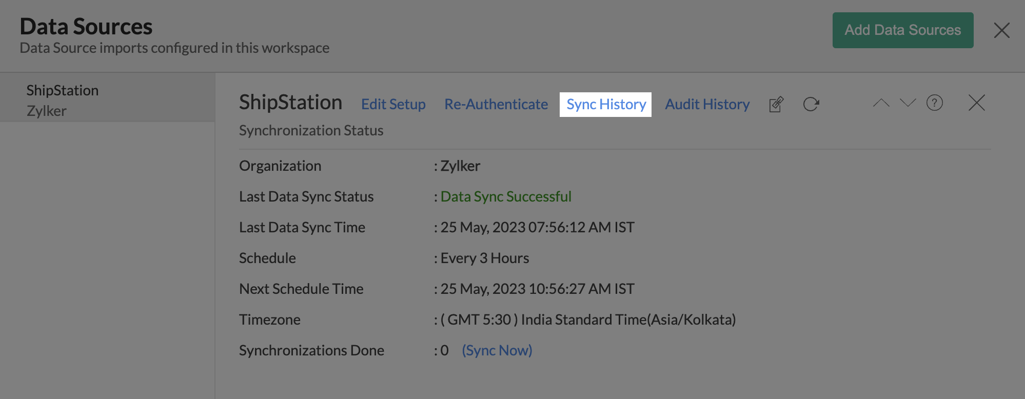Click the Synchronization Status subtitle
Viewport: 1025px width, 399px height.
(x=311, y=131)
